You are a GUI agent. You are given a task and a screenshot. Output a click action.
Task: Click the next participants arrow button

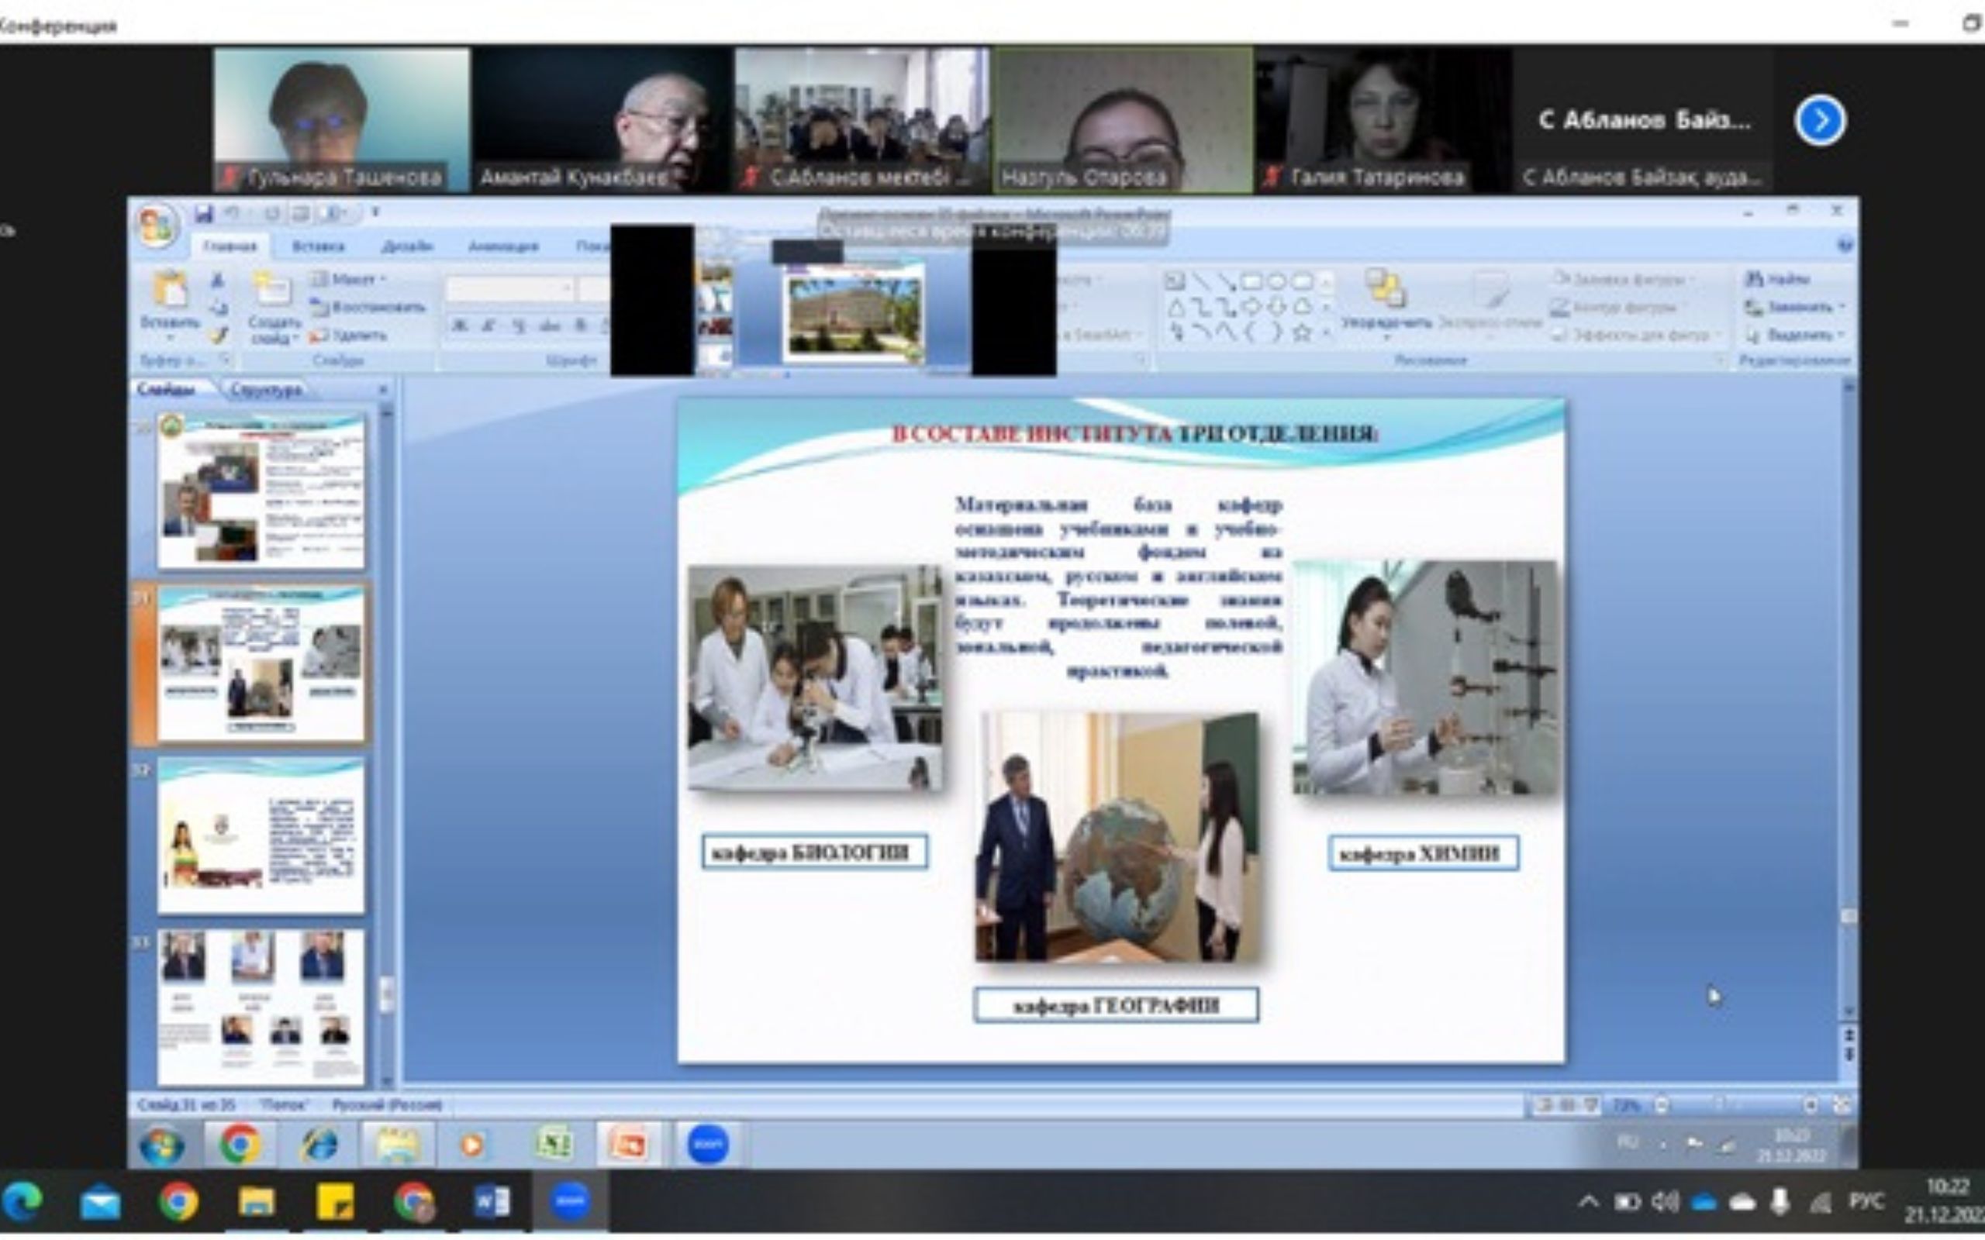[x=1820, y=122]
